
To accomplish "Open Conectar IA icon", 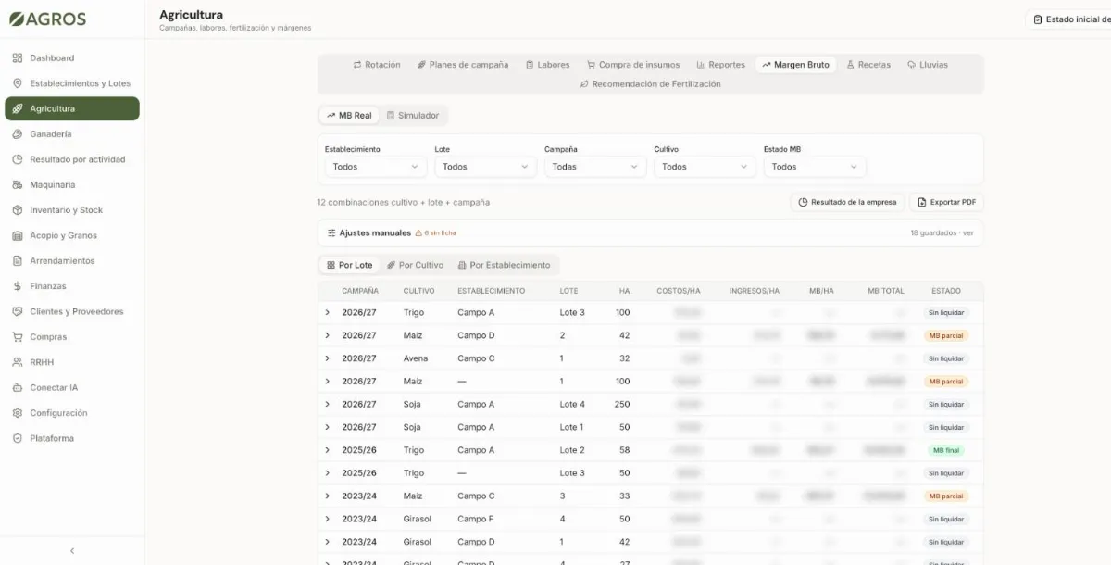I will (x=18, y=387).
